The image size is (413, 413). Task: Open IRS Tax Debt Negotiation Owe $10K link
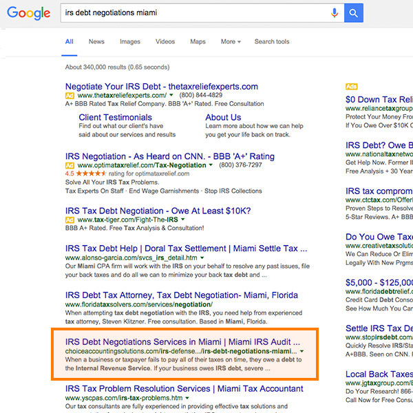pos(158,211)
